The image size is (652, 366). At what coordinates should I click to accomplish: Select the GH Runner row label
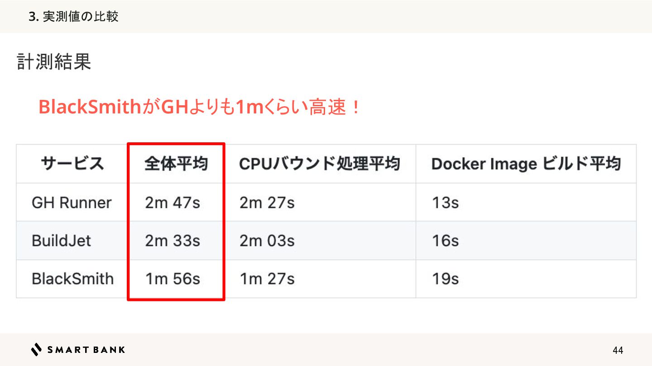tap(72, 202)
